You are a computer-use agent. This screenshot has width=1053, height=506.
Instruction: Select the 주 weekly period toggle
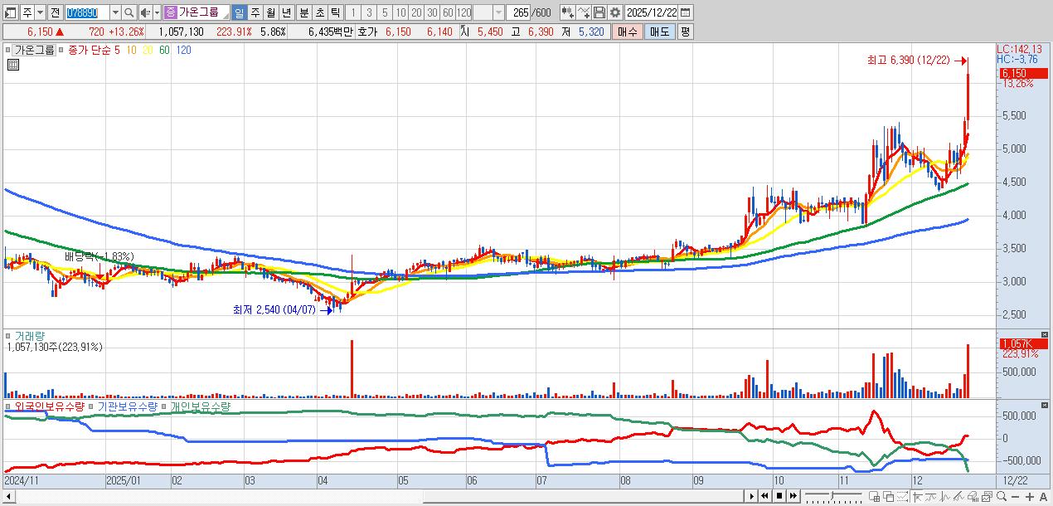255,12
